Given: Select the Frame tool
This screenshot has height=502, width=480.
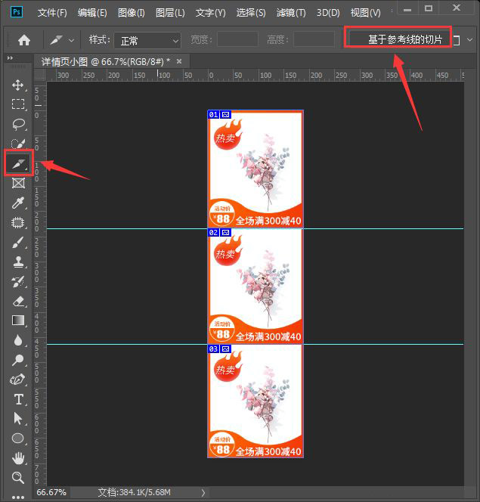Looking at the screenshot, I should pos(18,183).
